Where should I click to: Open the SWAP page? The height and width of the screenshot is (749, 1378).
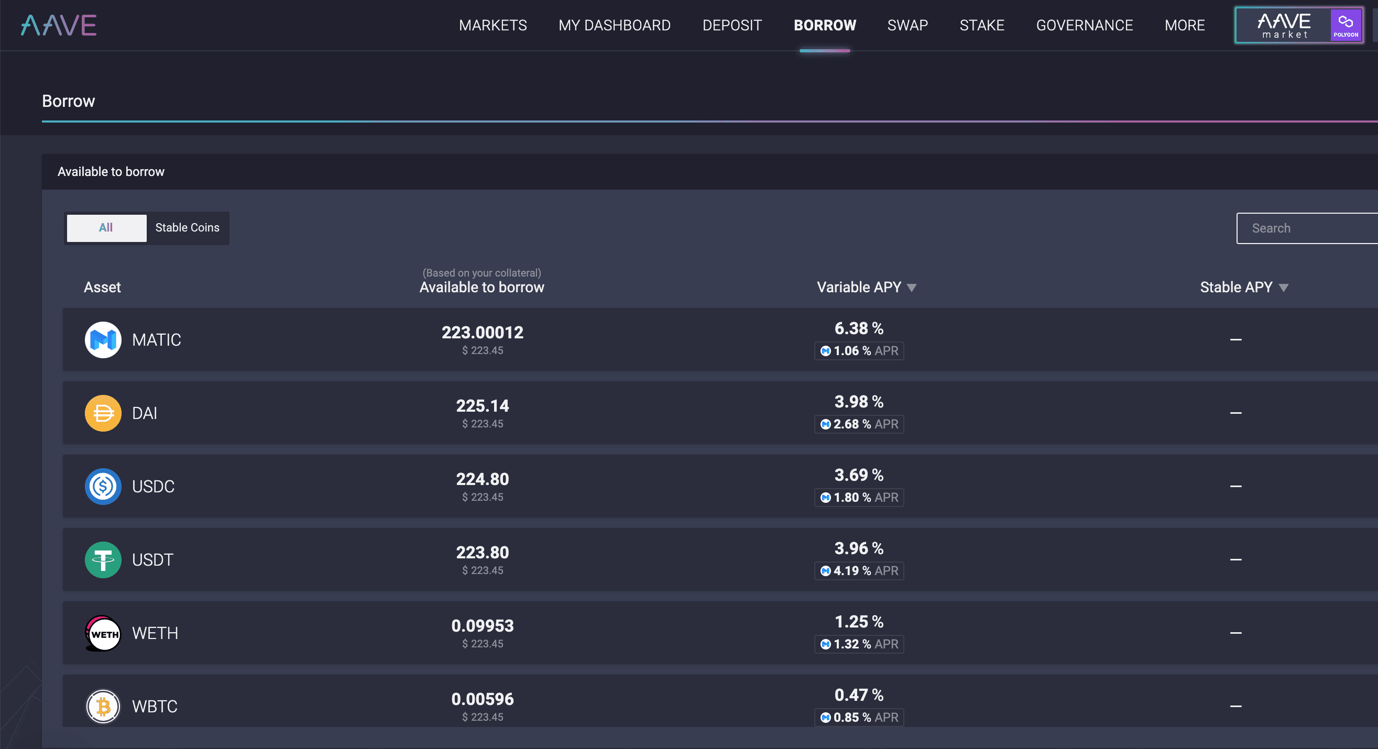click(907, 25)
